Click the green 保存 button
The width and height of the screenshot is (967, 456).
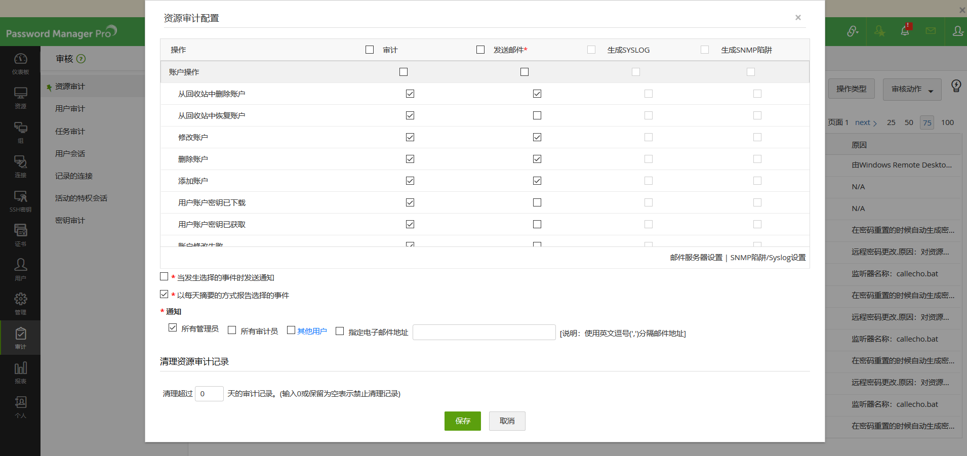[x=463, y=421]
